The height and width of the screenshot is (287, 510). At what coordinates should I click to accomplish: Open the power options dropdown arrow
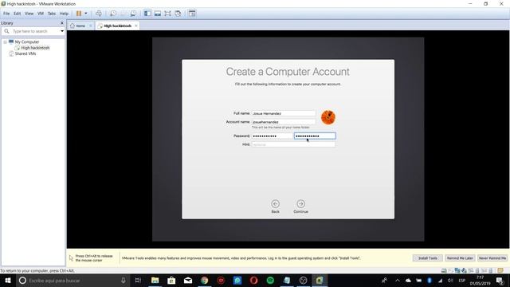pos(86,14)
